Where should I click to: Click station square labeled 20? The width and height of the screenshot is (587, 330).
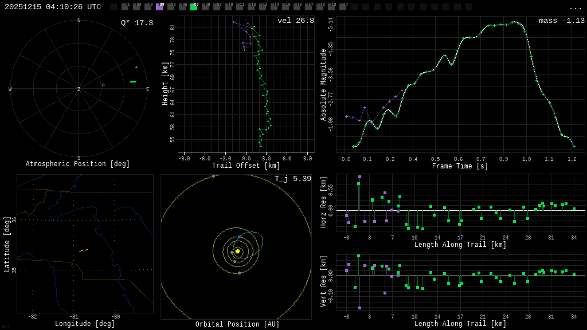343,7
